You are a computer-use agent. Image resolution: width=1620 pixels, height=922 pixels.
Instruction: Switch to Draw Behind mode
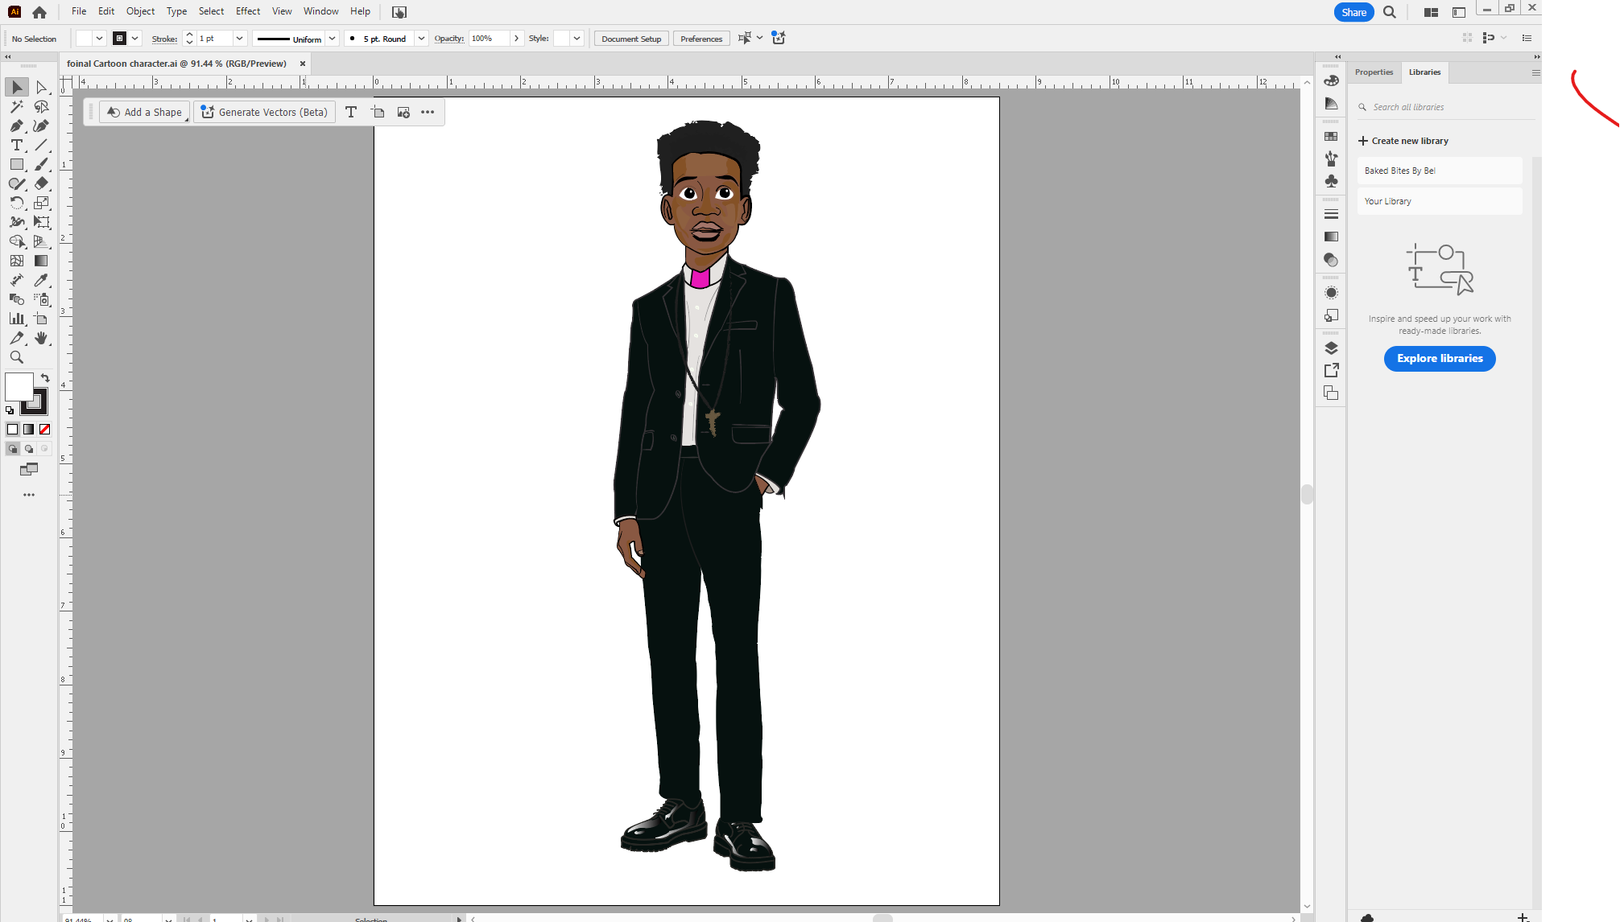coord(29,449)
